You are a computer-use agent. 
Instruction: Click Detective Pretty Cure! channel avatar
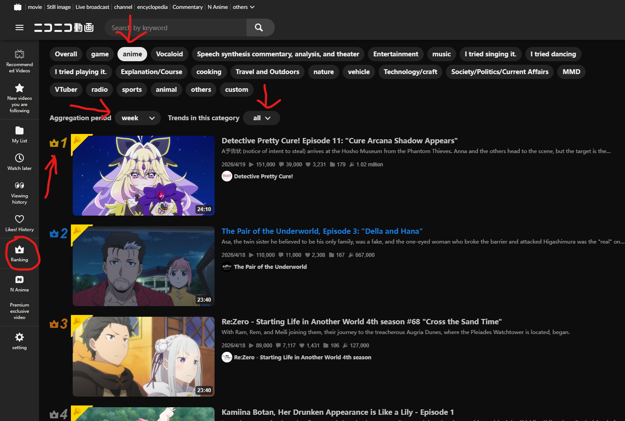(x=227, y=176)
